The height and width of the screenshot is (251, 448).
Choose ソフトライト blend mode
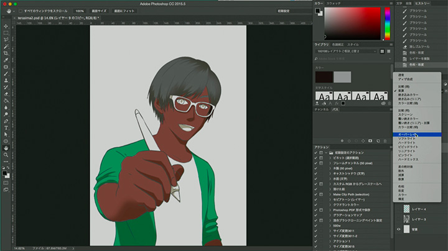(417, 139)
